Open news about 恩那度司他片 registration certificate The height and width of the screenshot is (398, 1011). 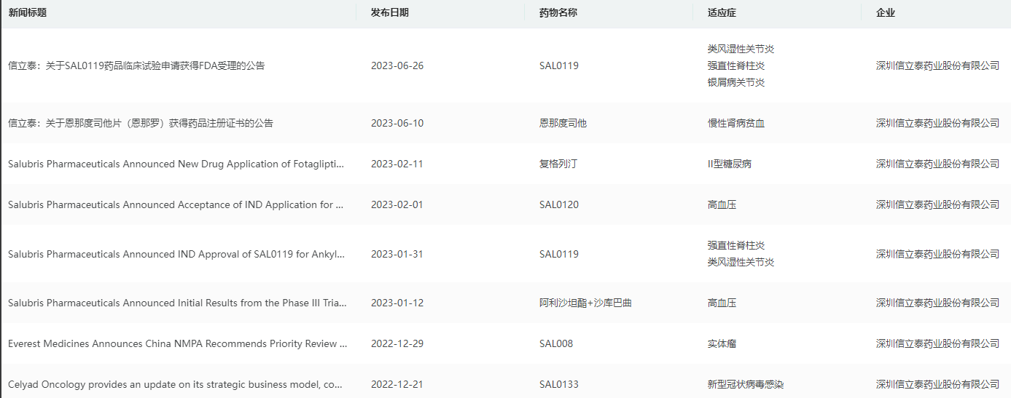point(141,123)
